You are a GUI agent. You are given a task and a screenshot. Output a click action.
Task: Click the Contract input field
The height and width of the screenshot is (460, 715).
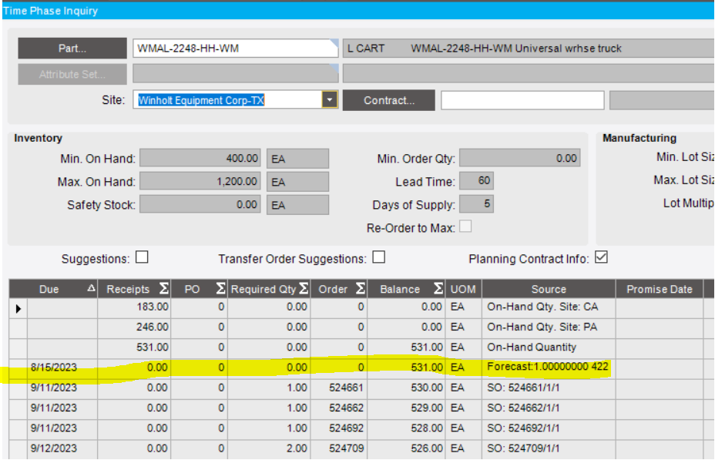(x=522, y=100)
